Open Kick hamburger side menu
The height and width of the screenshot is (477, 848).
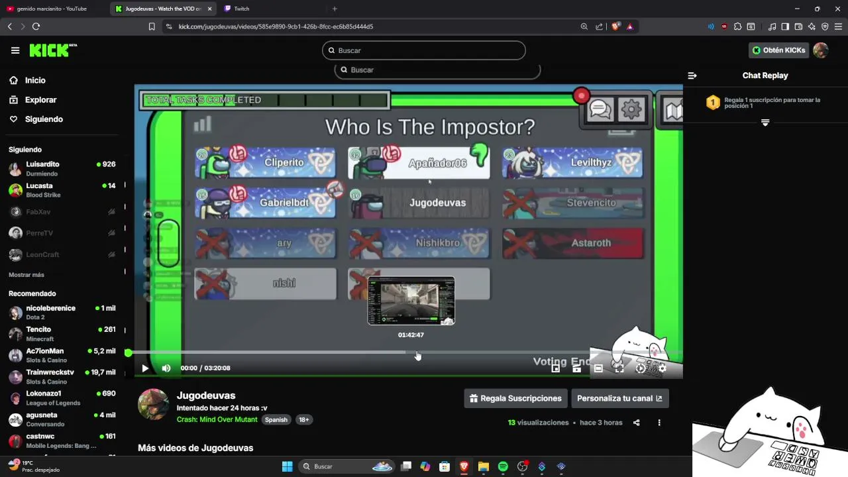pyautogui.click(x=15, y=50)
